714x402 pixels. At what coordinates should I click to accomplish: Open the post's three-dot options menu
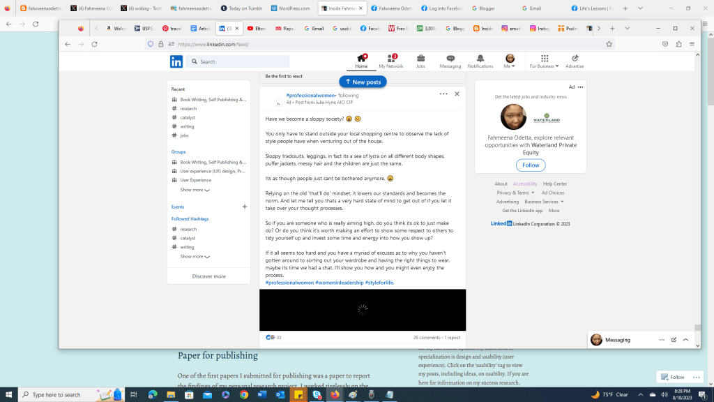[443, 94]
